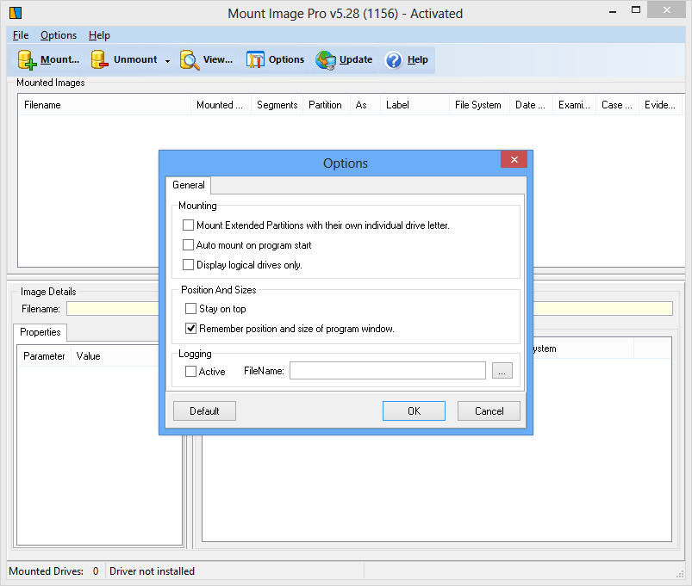The height and width of the screenshot is (586, 692).
Task: Click the File System column header
Action: click(x=479, y=105)
